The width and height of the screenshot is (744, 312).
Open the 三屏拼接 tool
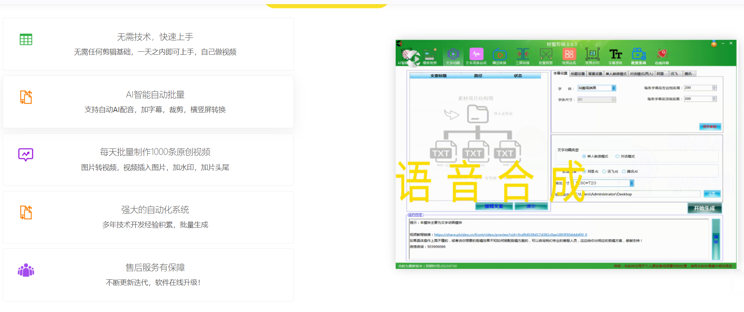pyautogui.click(x=523, y=57)
